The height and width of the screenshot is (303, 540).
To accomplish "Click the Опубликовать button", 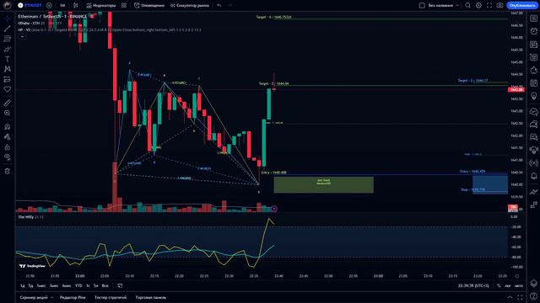I will click(x=522, y=5).
